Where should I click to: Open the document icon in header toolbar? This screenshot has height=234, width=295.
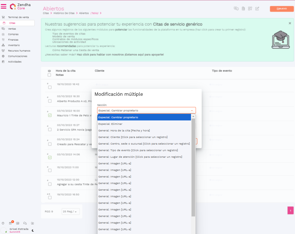point(243,9)
